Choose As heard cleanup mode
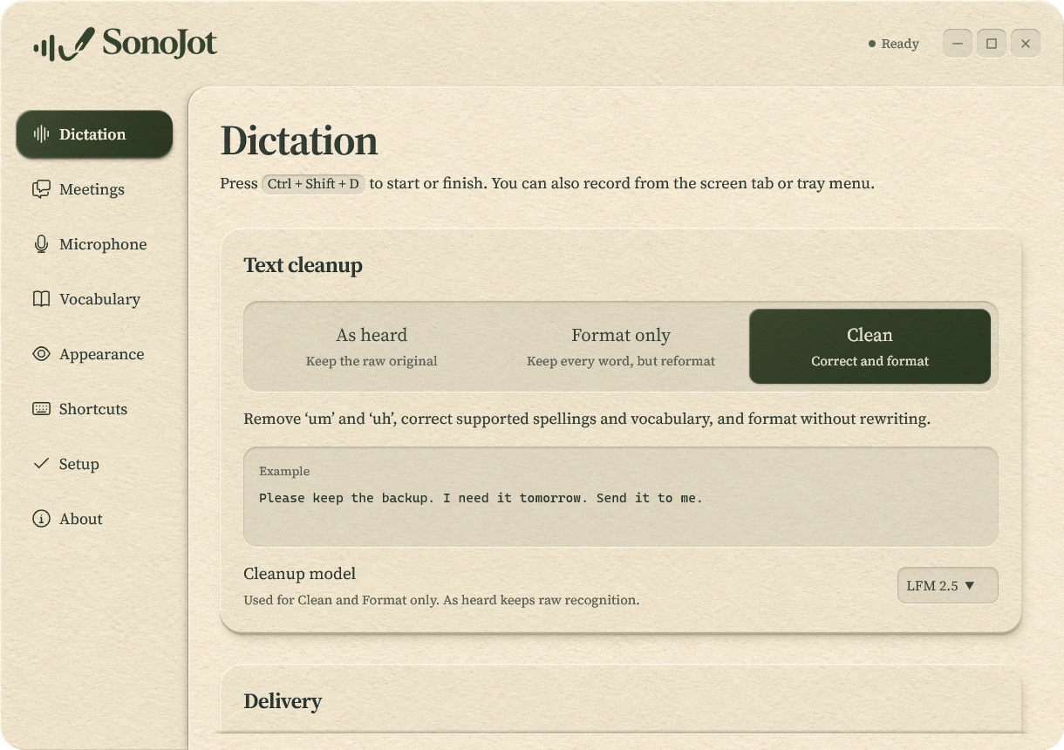 pos(372,346)
